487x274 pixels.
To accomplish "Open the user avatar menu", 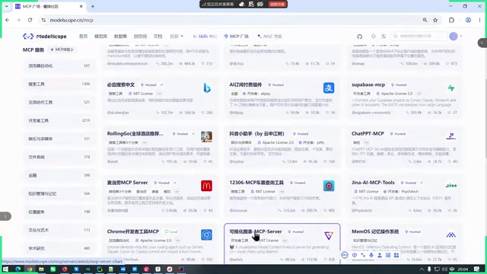I will point(454,37).
